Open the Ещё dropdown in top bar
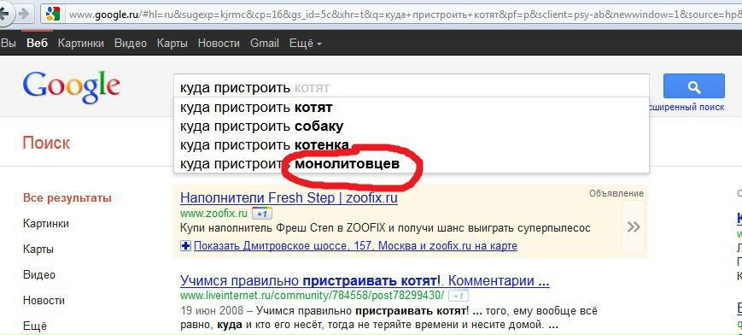742x335 pixels. coord(305,43)
